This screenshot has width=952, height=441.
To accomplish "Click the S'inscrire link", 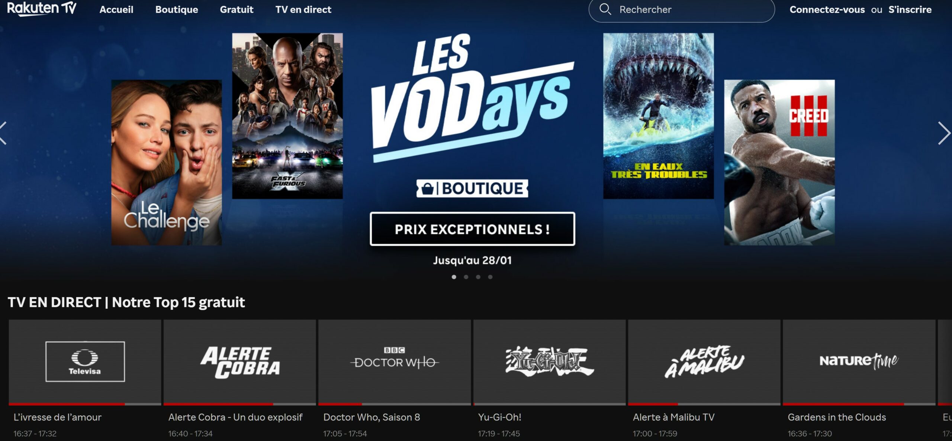I will click(x=910, y=9).
